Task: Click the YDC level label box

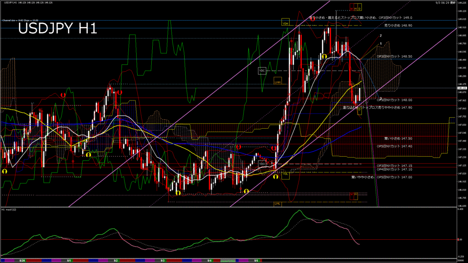Action: point(262,71)
